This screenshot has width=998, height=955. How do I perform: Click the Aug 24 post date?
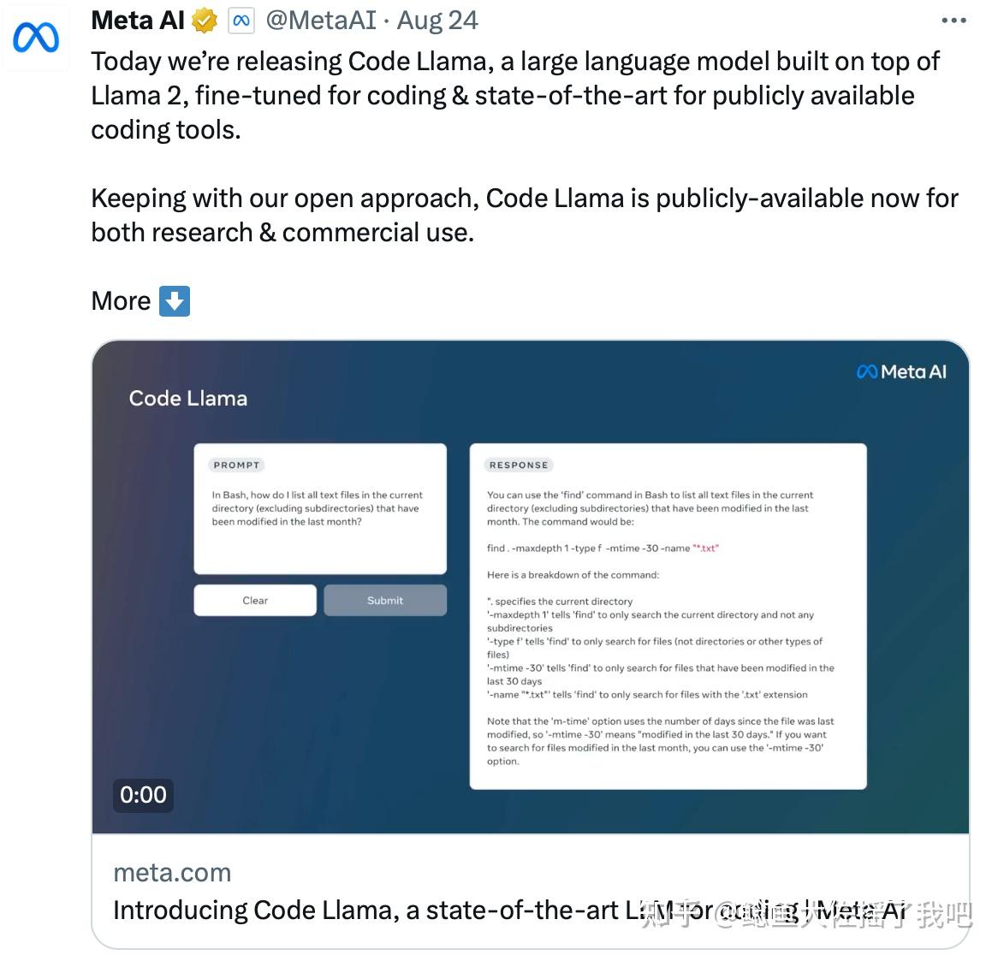[437, 21]
